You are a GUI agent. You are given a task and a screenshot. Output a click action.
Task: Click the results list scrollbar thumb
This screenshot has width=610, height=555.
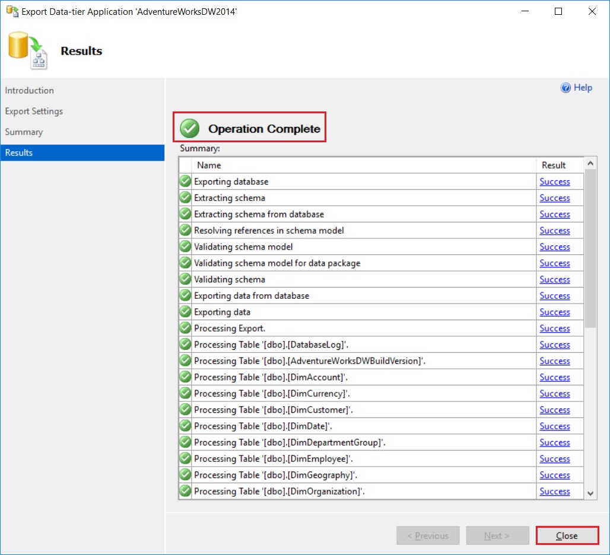[590, 248]
